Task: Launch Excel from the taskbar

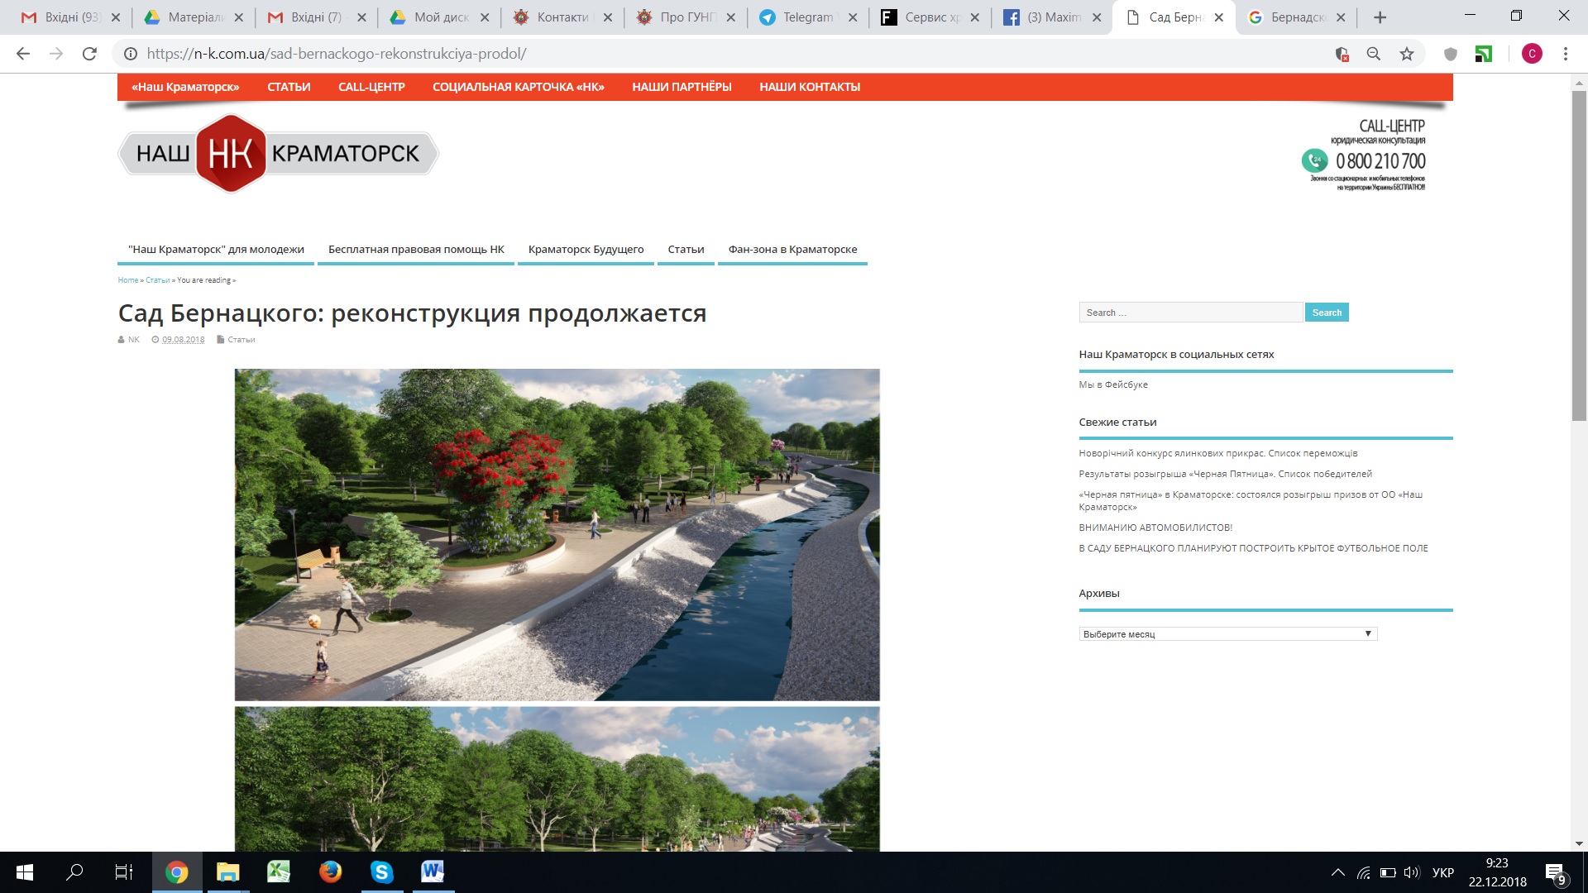Action: (x=279, y=872)
